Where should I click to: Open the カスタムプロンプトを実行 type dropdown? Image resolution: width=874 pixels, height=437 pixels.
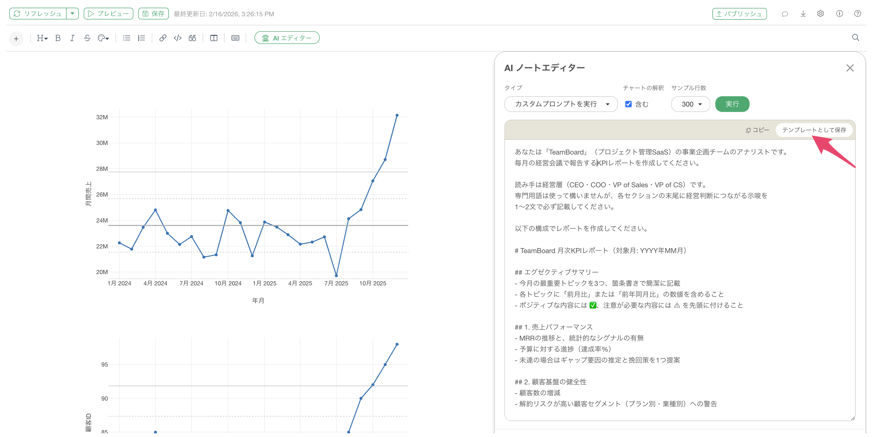tap(561, 104)
